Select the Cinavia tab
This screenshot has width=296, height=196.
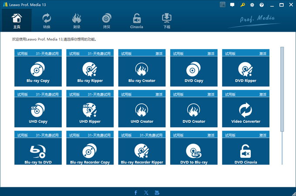pos(137,20)
